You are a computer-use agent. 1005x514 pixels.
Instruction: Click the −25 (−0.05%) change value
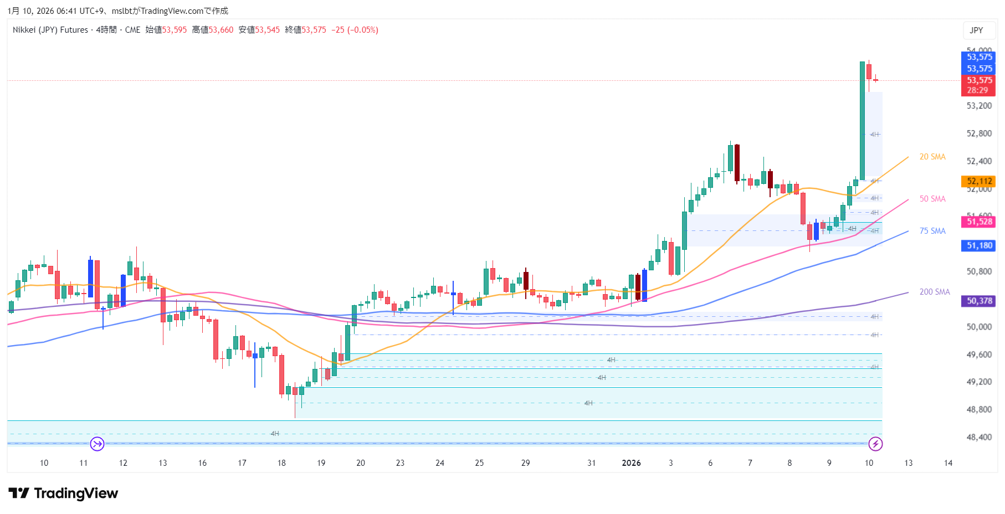pos(355,30)
